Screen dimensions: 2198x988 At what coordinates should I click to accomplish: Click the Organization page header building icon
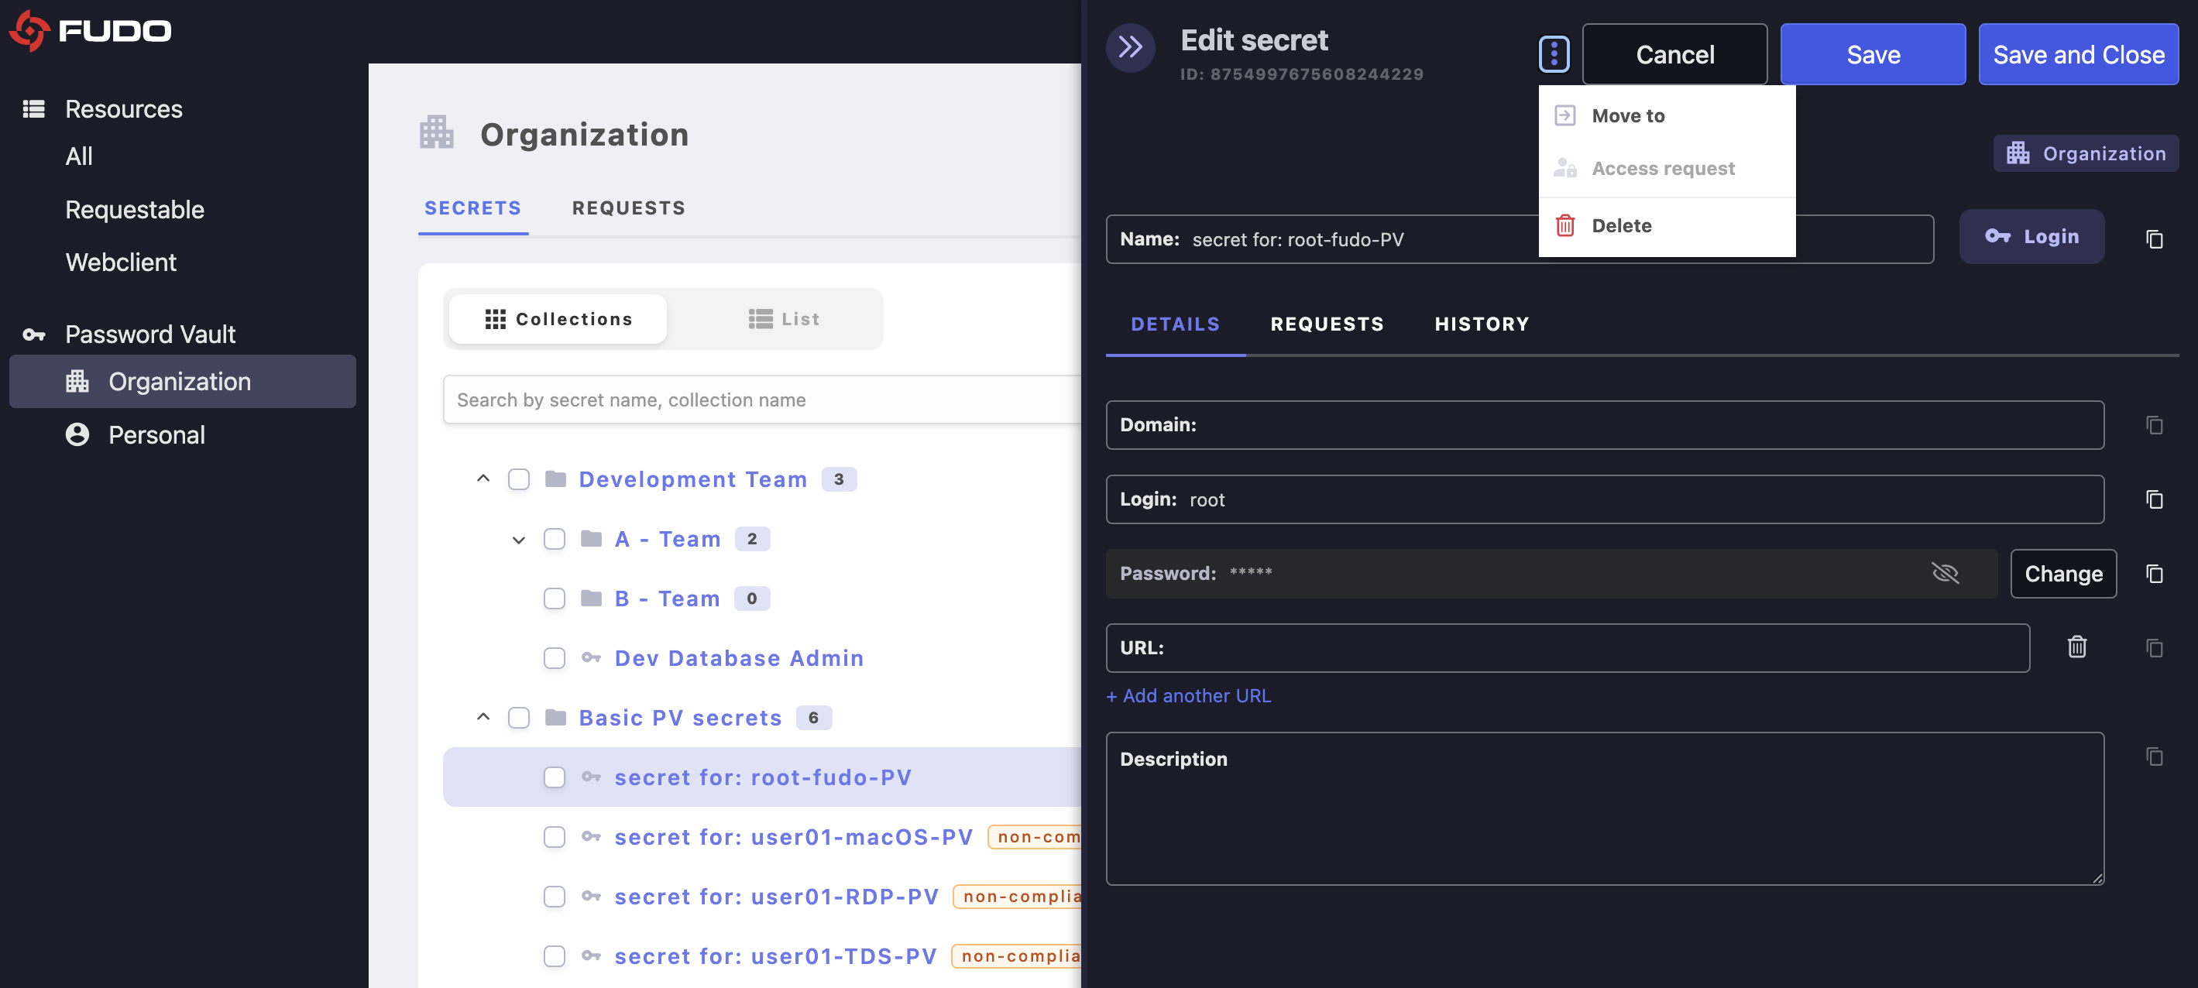[436, 133]
